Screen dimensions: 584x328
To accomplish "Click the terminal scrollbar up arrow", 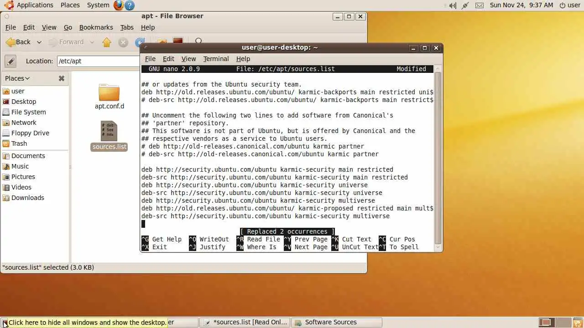I will click(x=438, y=68).
